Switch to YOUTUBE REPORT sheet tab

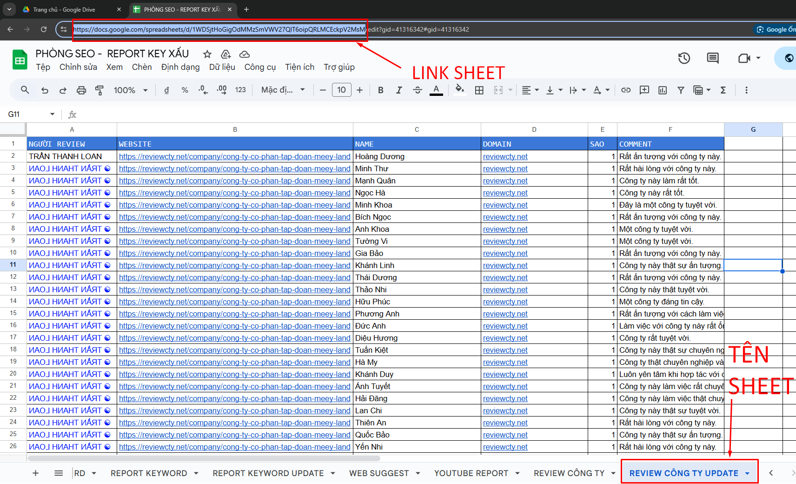(x=471, y=473)
